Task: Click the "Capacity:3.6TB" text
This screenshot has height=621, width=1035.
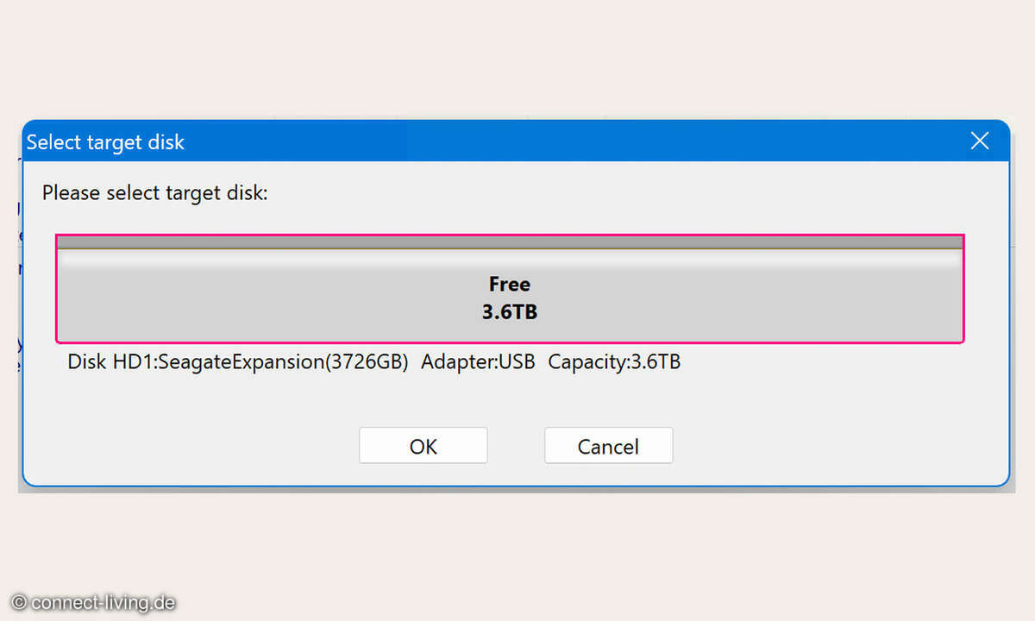Action: click(x=614, y=361)
